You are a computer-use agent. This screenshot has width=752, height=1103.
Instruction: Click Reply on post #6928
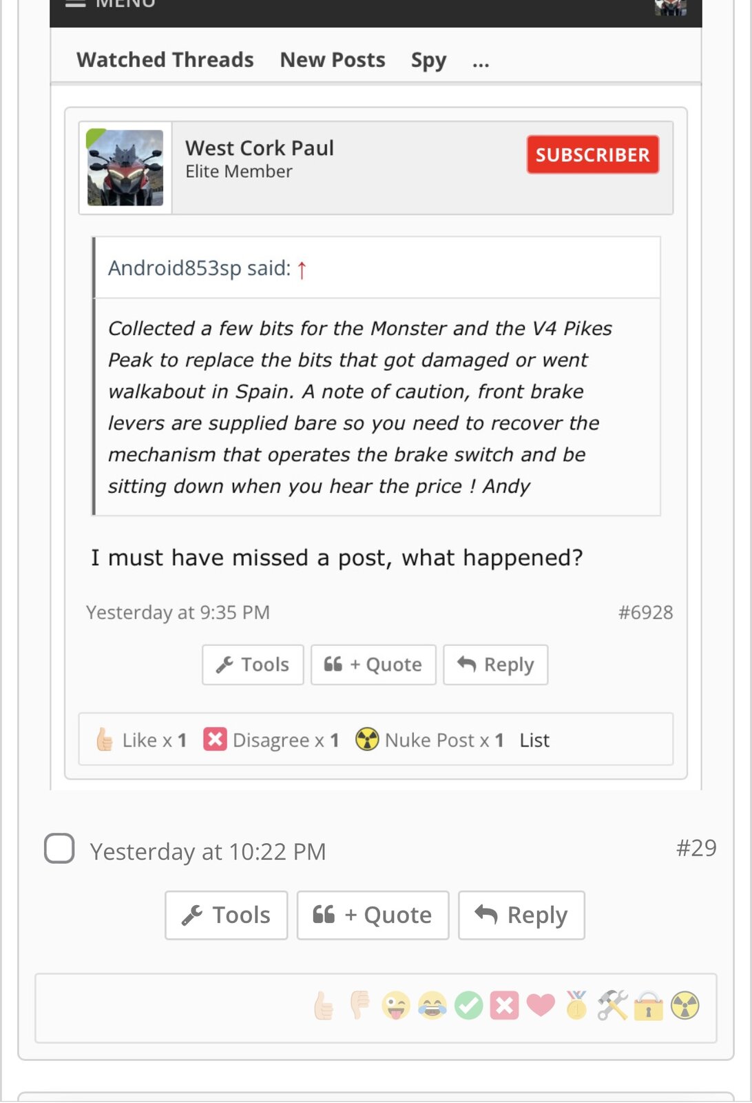(496, 665)
